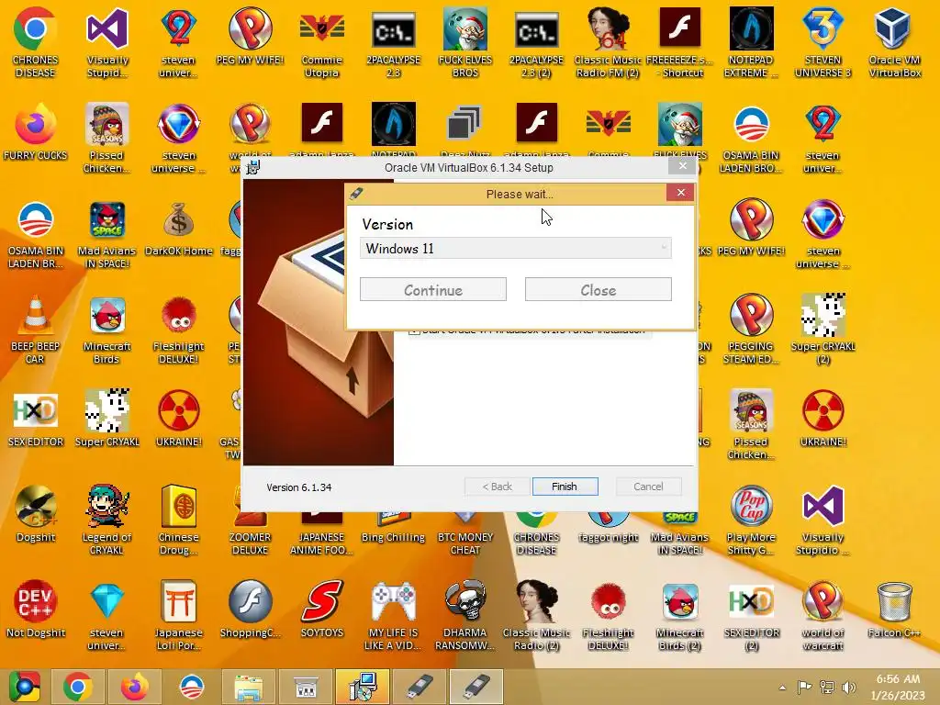Select the BTC MONEY CHEAT icon
The height and width of the screenshot is (705, 940).
point(465,532)
